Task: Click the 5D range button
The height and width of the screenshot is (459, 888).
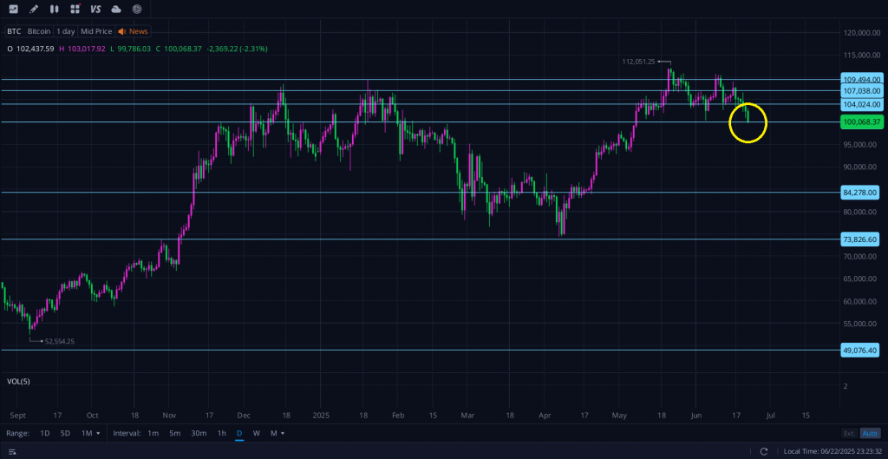Action: (65, 433)
